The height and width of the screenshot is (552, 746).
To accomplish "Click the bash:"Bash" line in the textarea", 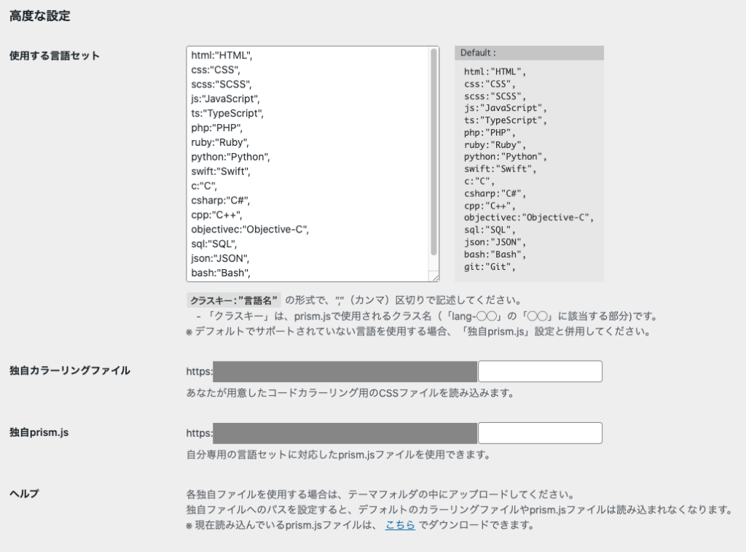I will (221, 273).
